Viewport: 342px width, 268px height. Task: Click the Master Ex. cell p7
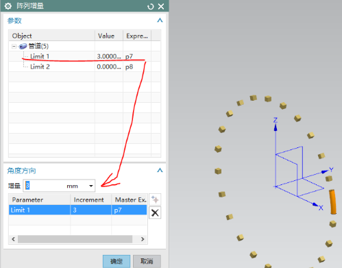(129, 210)
